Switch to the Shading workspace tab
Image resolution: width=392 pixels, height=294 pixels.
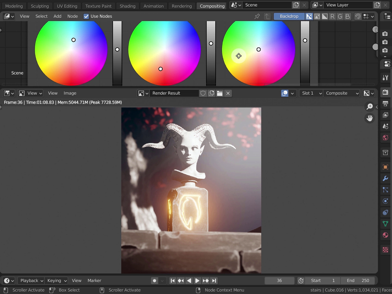(x=127, y=6)
